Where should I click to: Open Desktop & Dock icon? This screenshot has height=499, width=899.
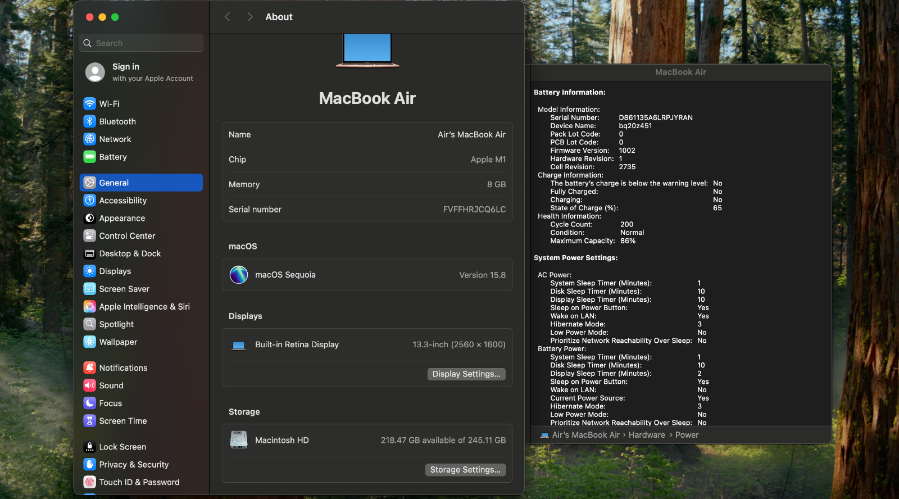90,253
